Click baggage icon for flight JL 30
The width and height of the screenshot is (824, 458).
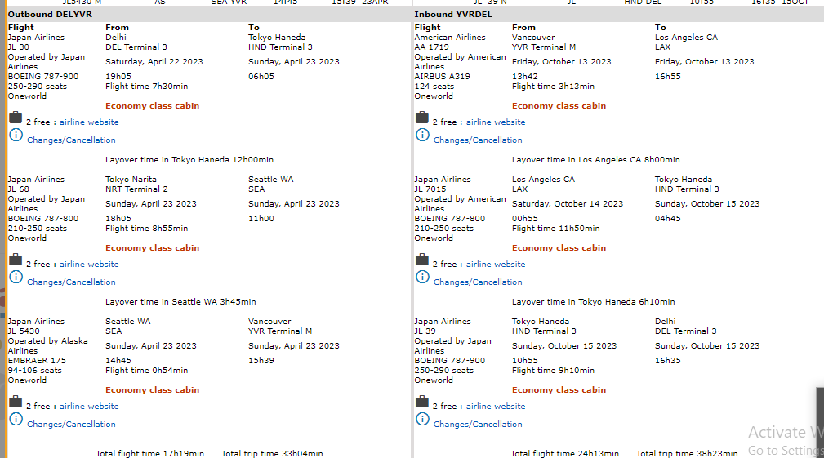[16, 118]
